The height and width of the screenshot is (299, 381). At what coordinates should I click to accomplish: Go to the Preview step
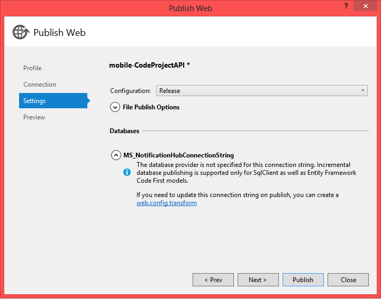click(x=34, y=117)
